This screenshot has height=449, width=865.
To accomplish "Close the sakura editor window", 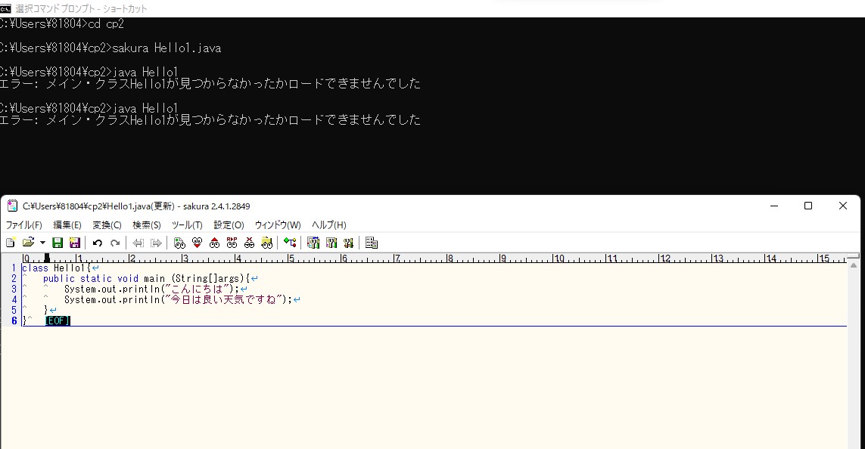I will [842, 206].
